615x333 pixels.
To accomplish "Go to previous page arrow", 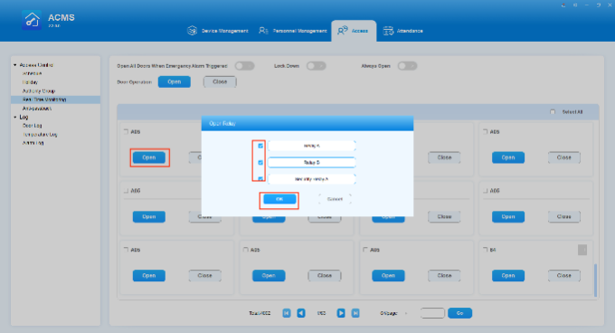I will (x=301, y=313).
